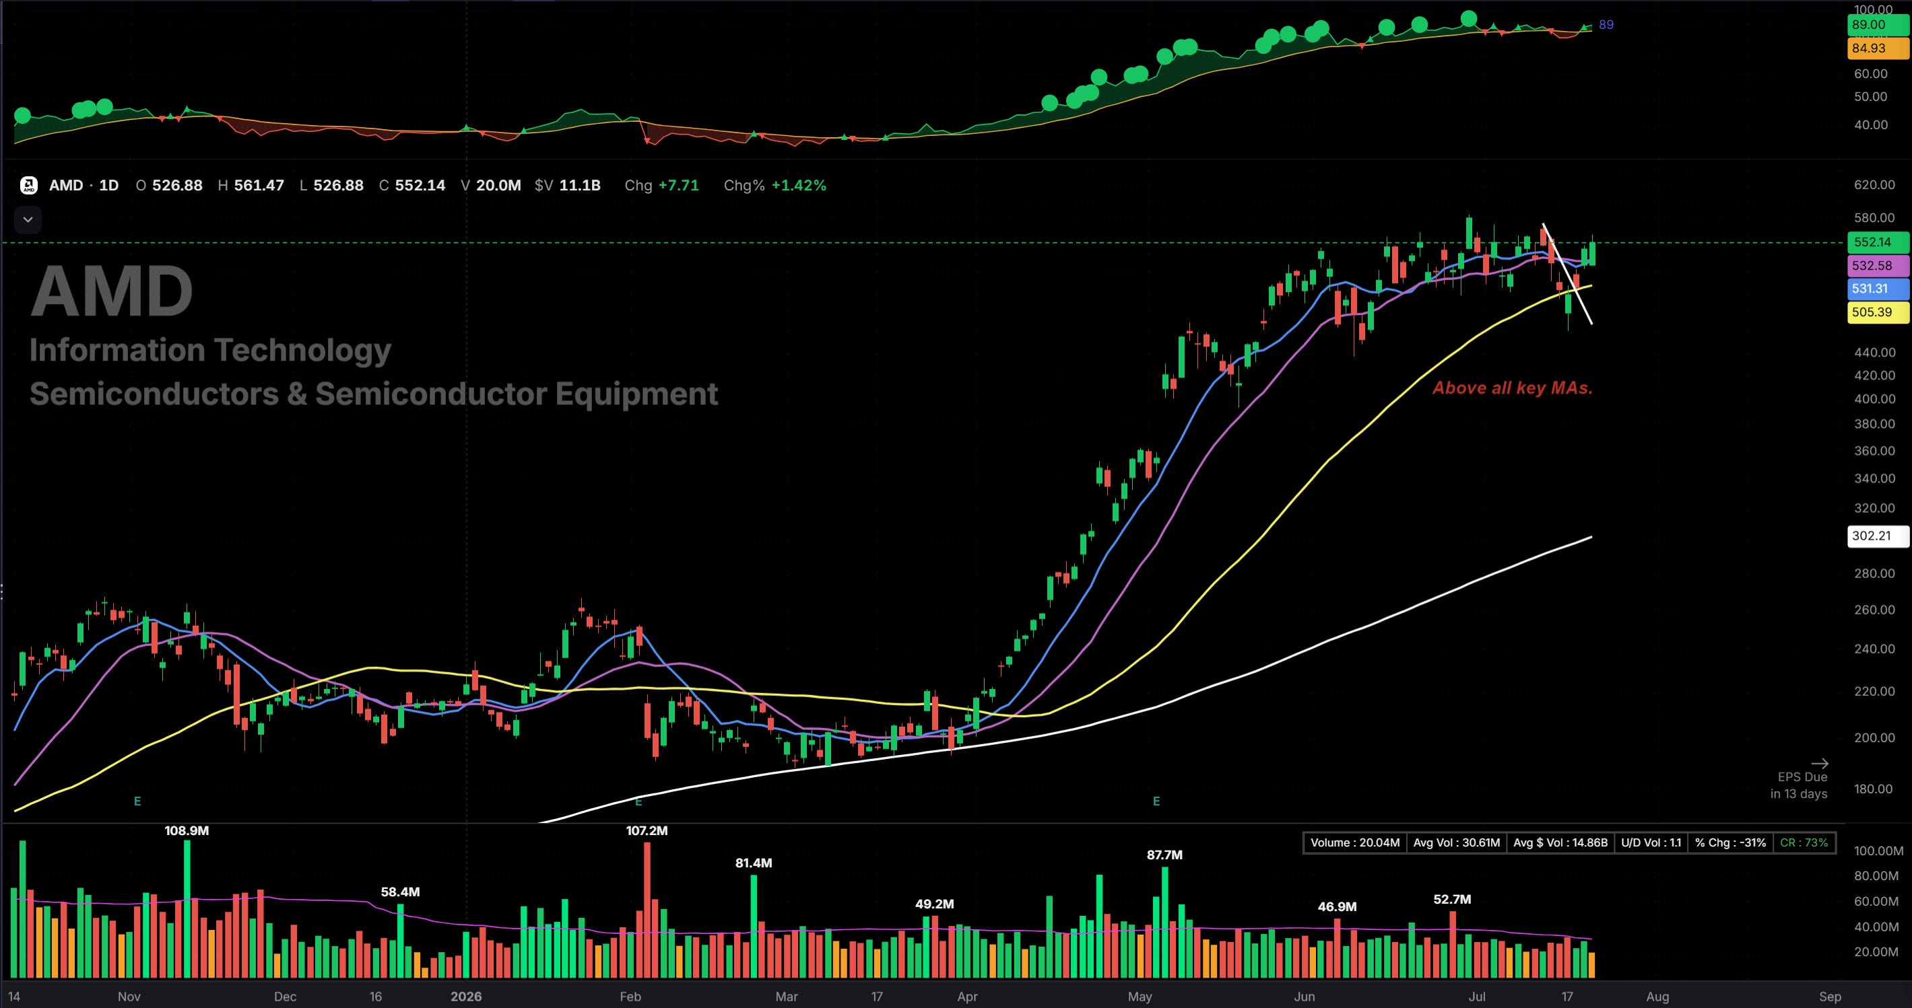The image size is (1912, 1008).
Task: Click the Chg value +7.71
Action: pos(678,186)
